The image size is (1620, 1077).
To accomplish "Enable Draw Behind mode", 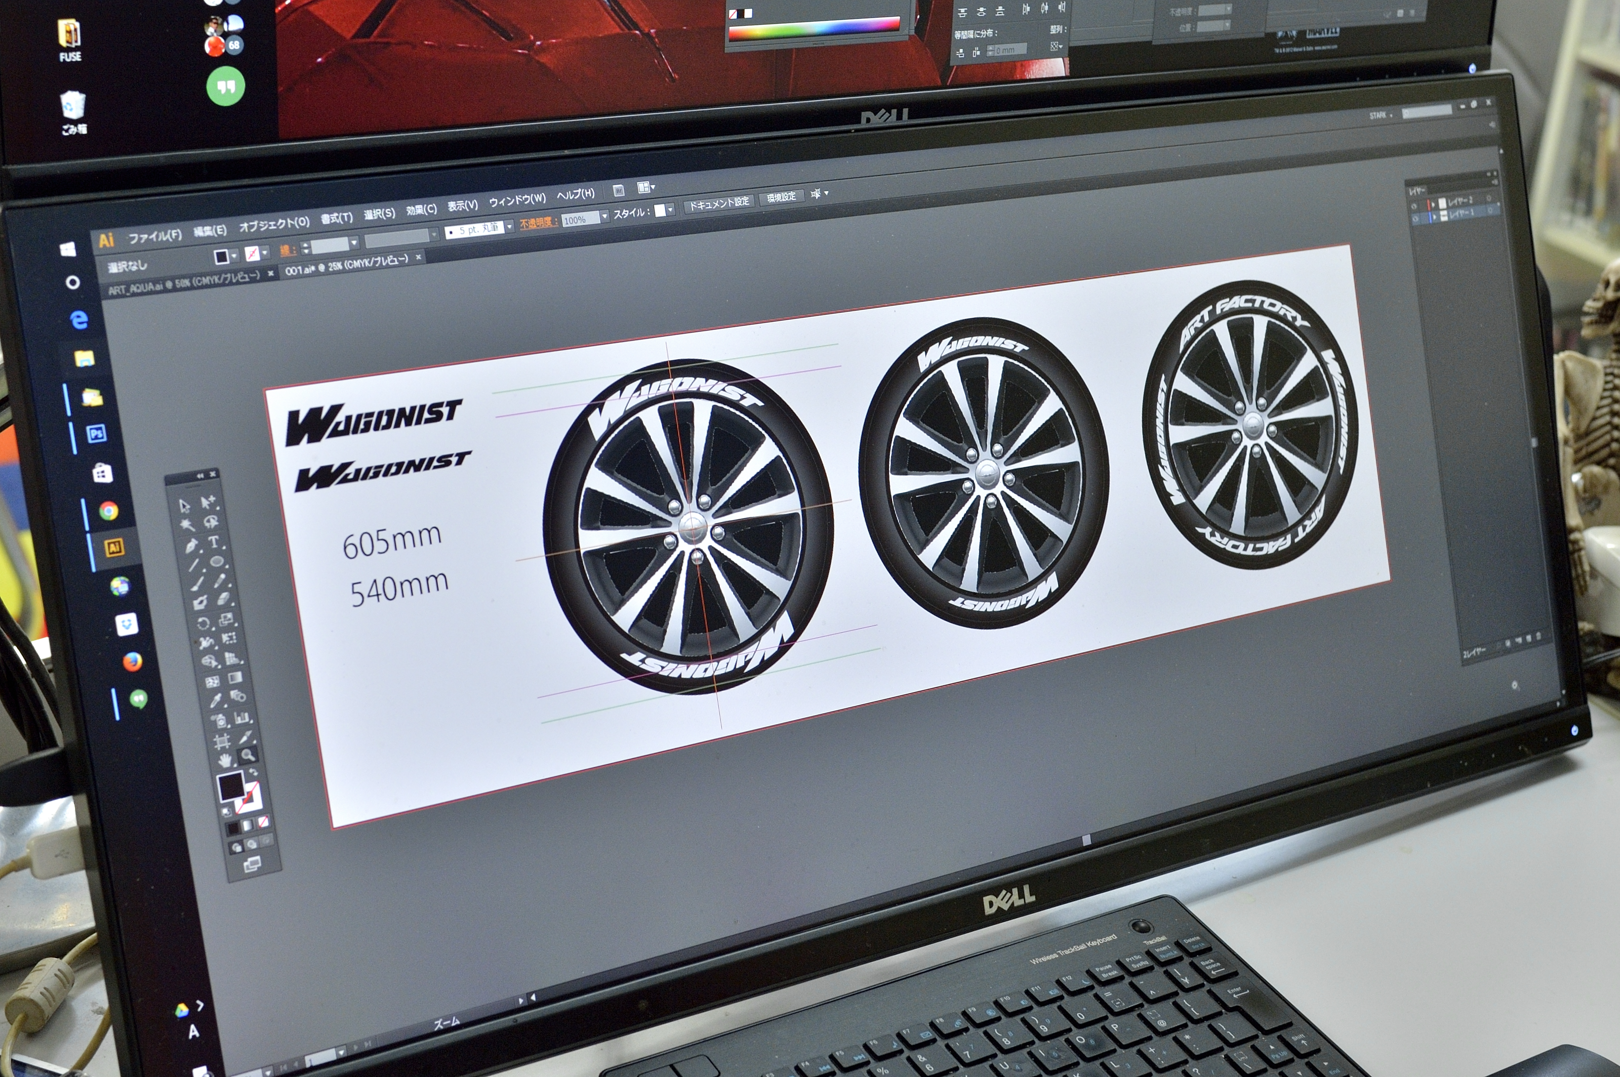I will click(x=252, y=844).
